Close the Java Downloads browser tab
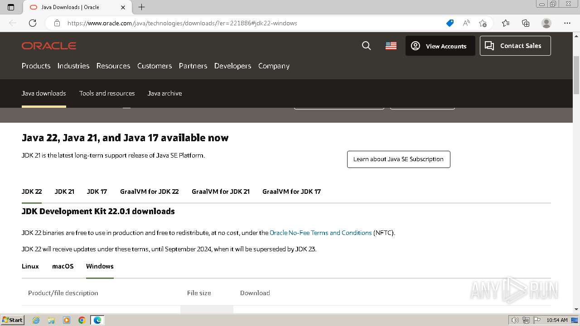Screen dimensions: 580x326 pos(123,7)
